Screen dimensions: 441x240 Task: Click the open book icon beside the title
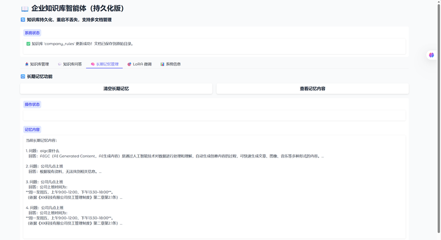(24, 9)
